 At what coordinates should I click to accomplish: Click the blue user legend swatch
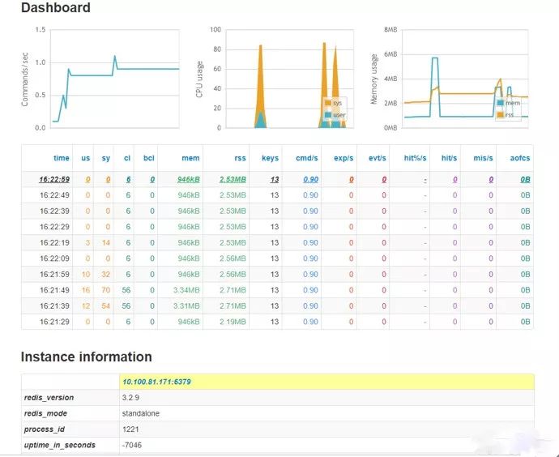click(x=327, y=115)
